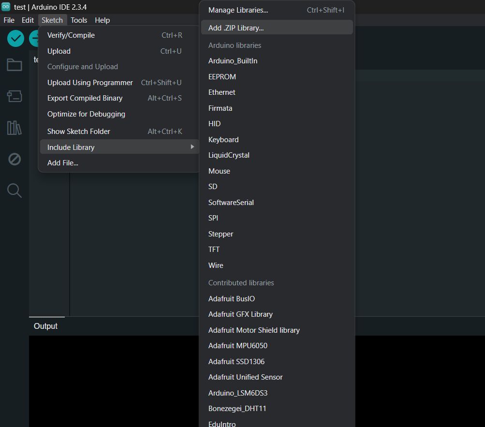Open the Search magnifier icon in sidebar

14,191
